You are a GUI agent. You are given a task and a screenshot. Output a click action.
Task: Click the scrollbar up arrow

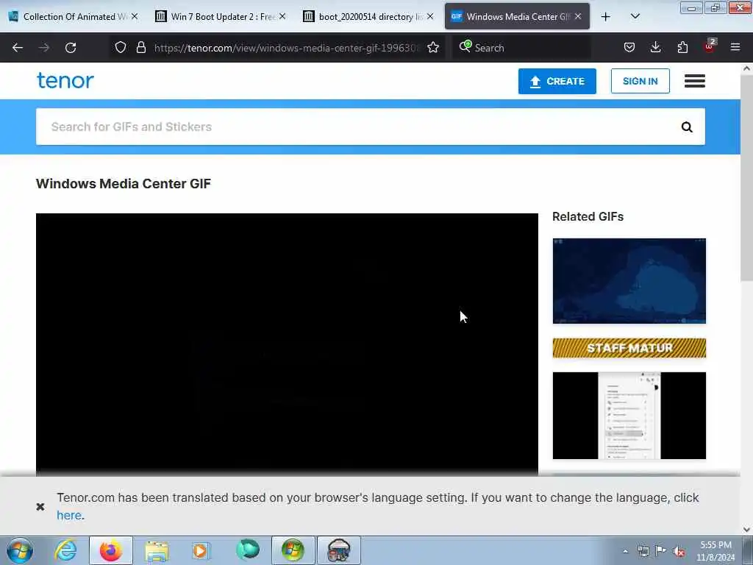point(746,68)
